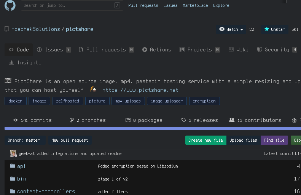Image resolution: width=301 pixels, height=195 pixels.
Task: Show the 3 releases page
Action: pyautogui.click(x=200, y=120)
